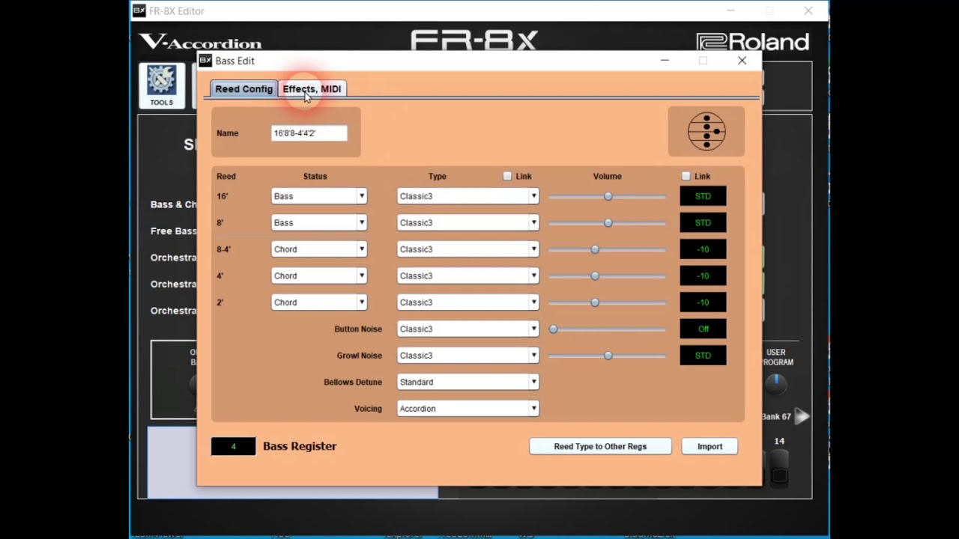Open the 8' reed Status dropdown
Image resolution: width=959 pixels, height=539 pixels.
pos(319,222)
